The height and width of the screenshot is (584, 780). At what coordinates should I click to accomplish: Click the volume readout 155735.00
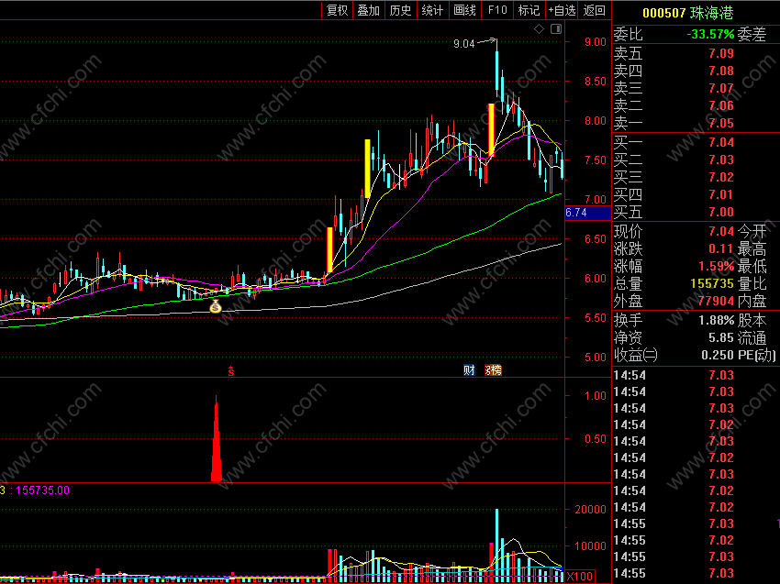(42, 490)
